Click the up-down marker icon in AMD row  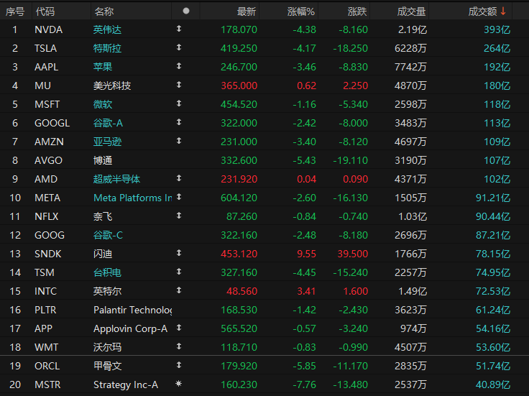point(179,178)
